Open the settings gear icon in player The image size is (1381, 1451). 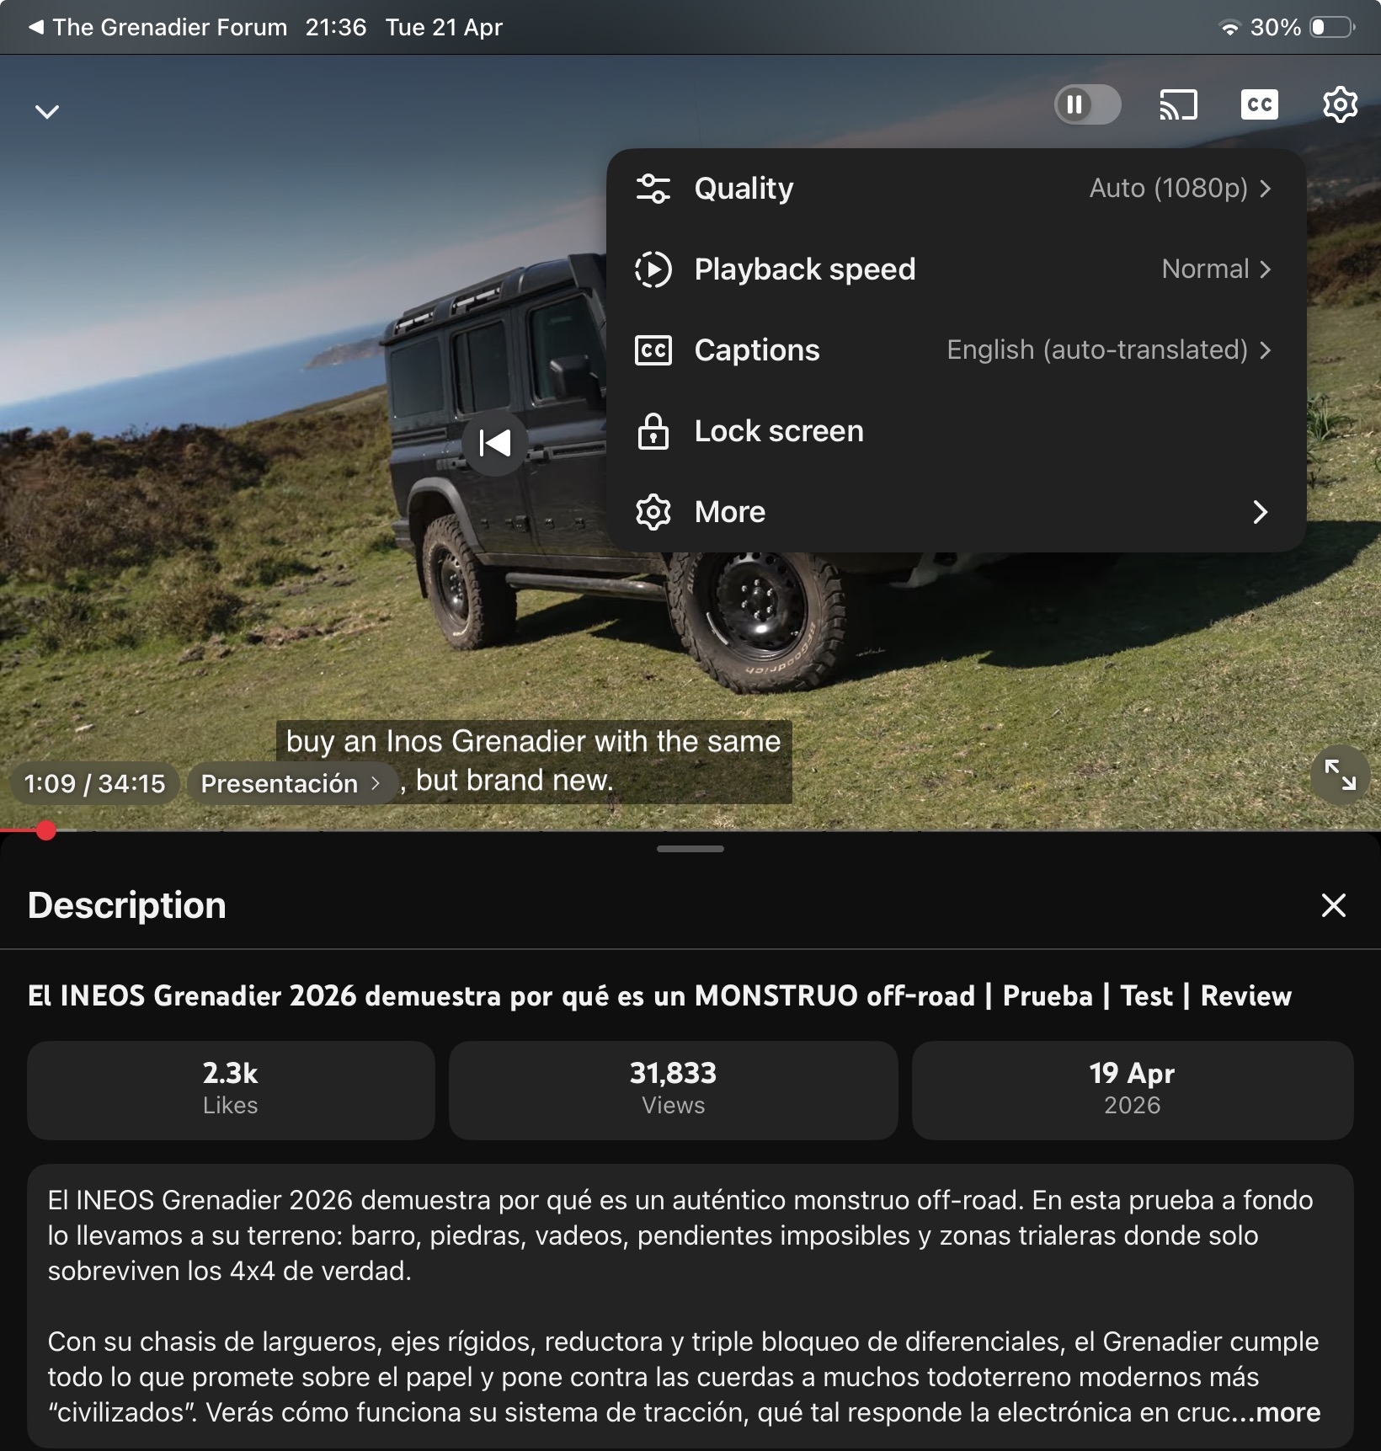1340,105
